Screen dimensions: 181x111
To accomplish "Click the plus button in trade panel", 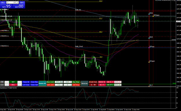I will tap(2, 82).
